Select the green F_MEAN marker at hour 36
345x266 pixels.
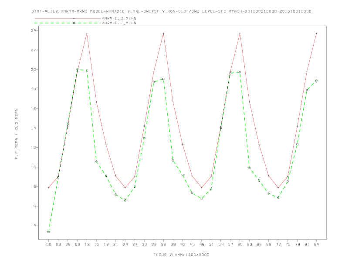(x=163, y=79)
